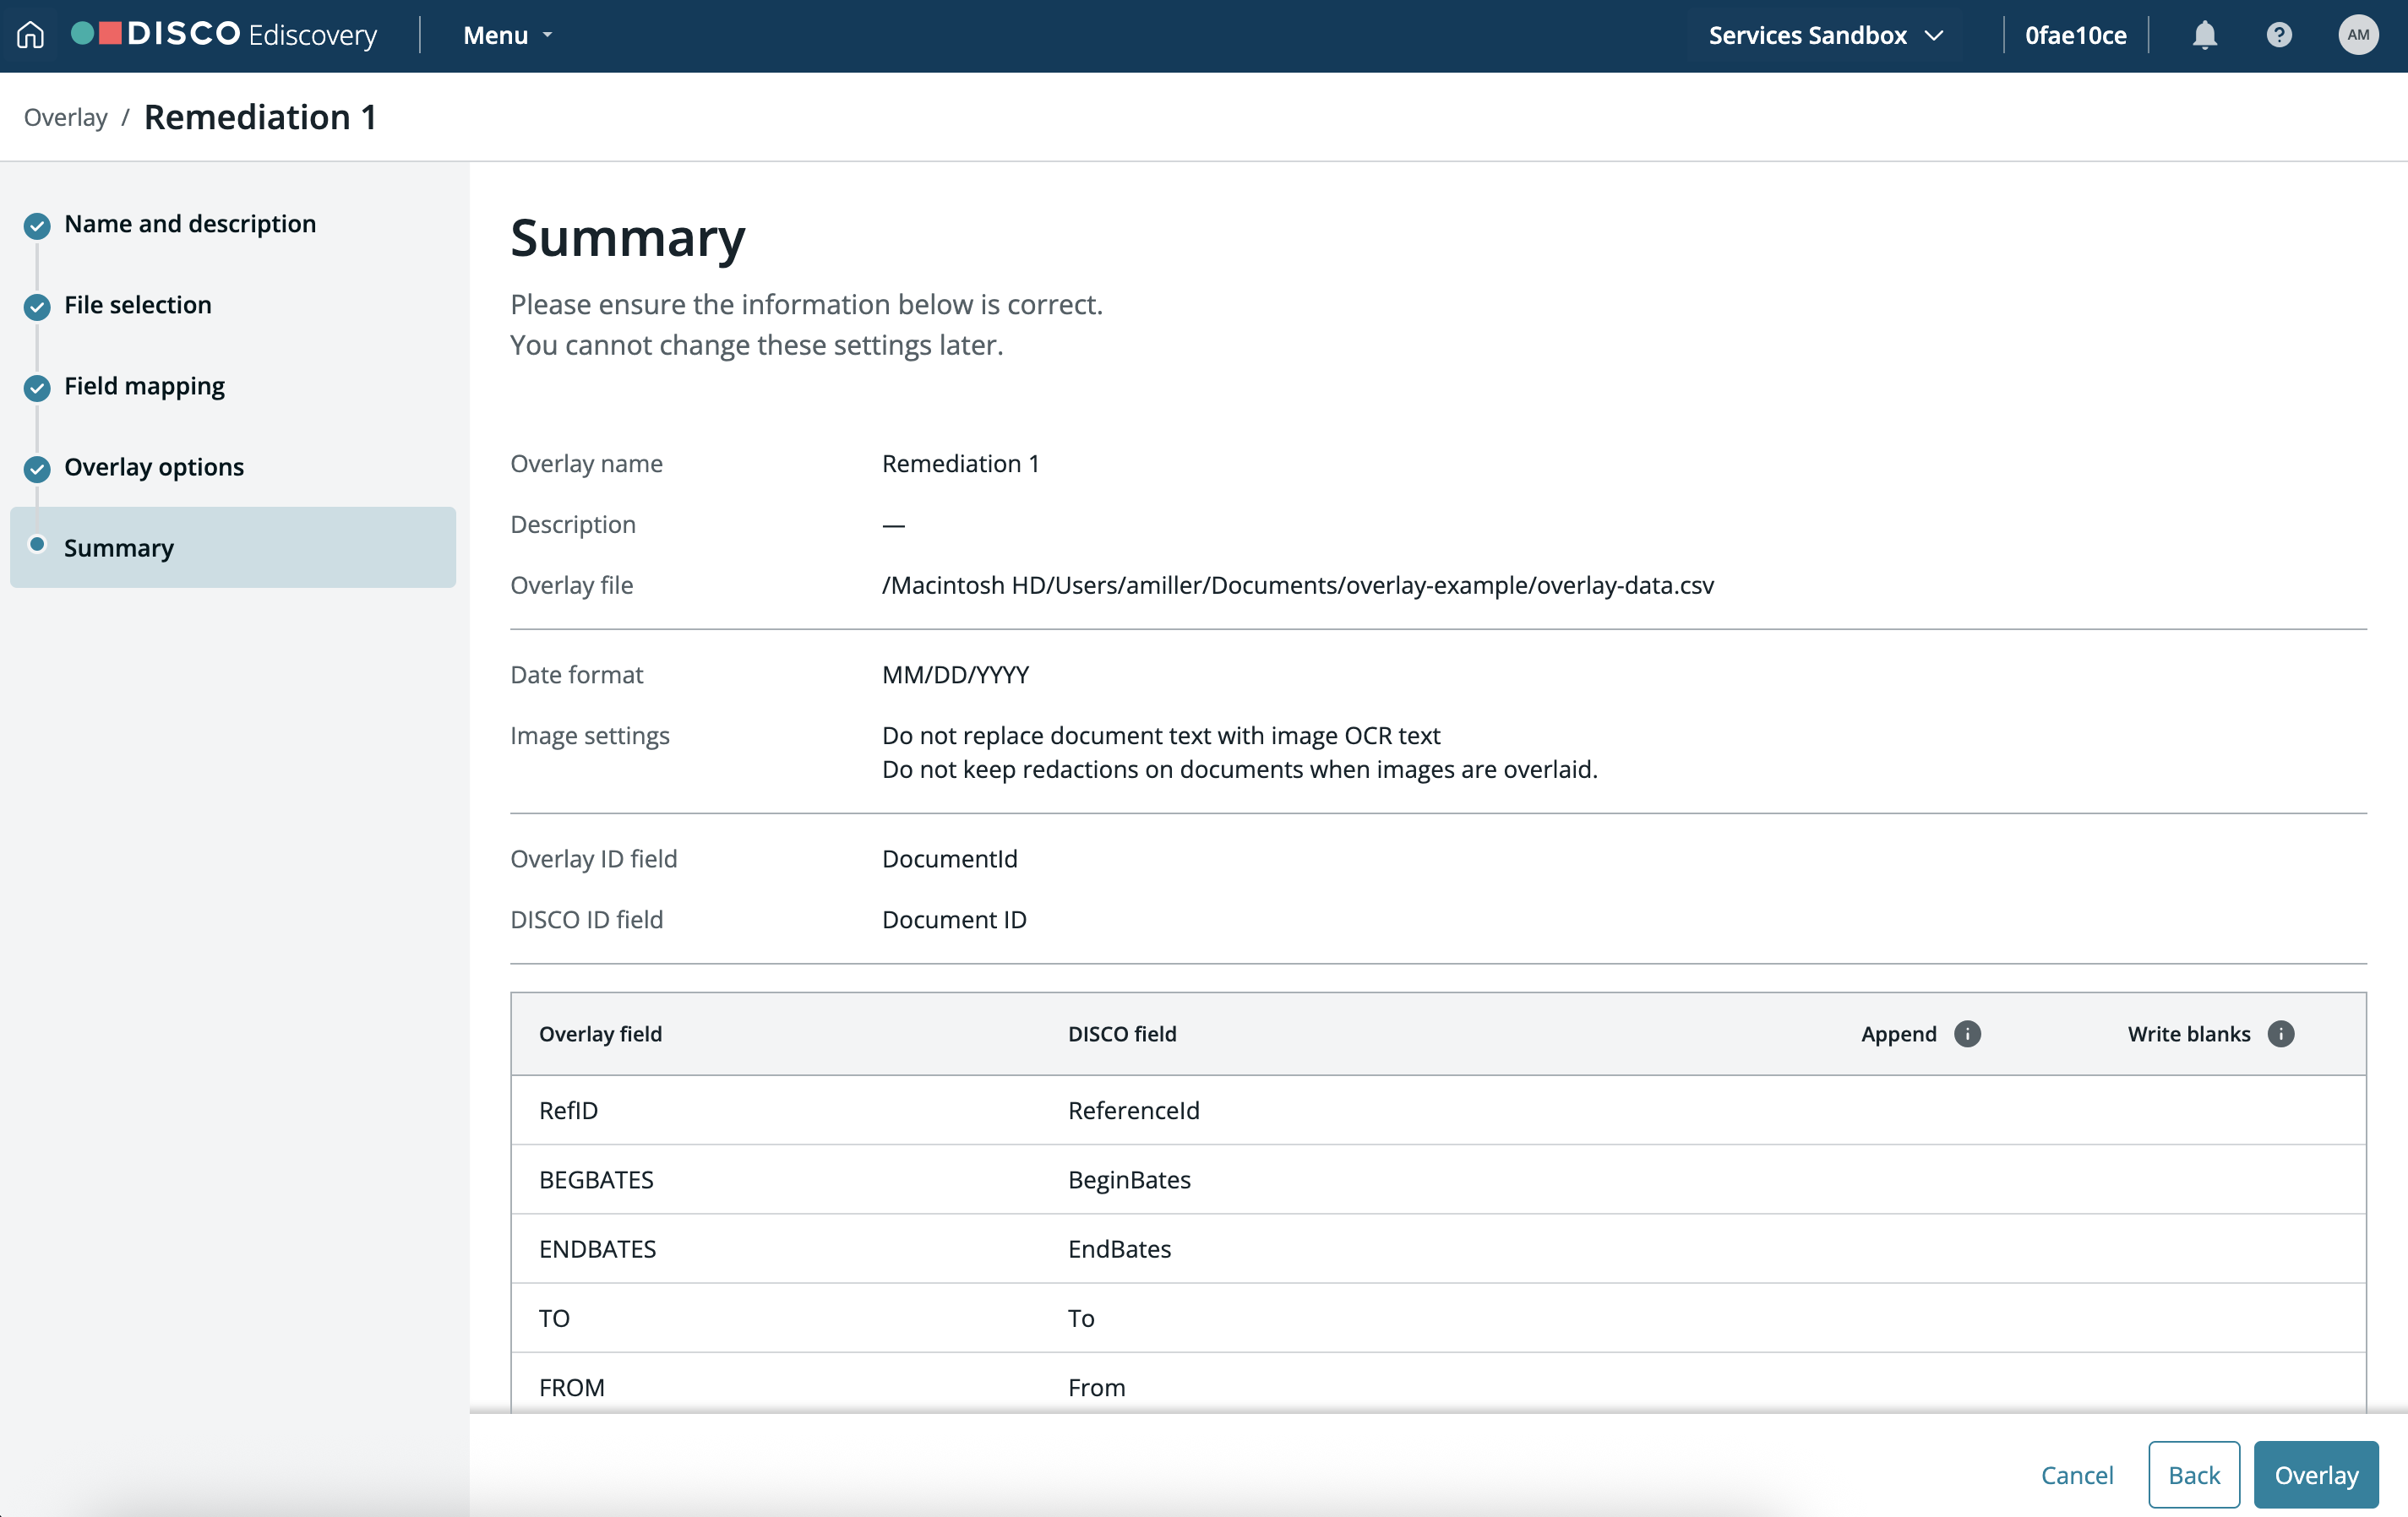Image resolution: width=2408 pixels, height=1517 pixels.
Task: Click the Name and description checkmark icon
Action: click(x=37, y=225)
